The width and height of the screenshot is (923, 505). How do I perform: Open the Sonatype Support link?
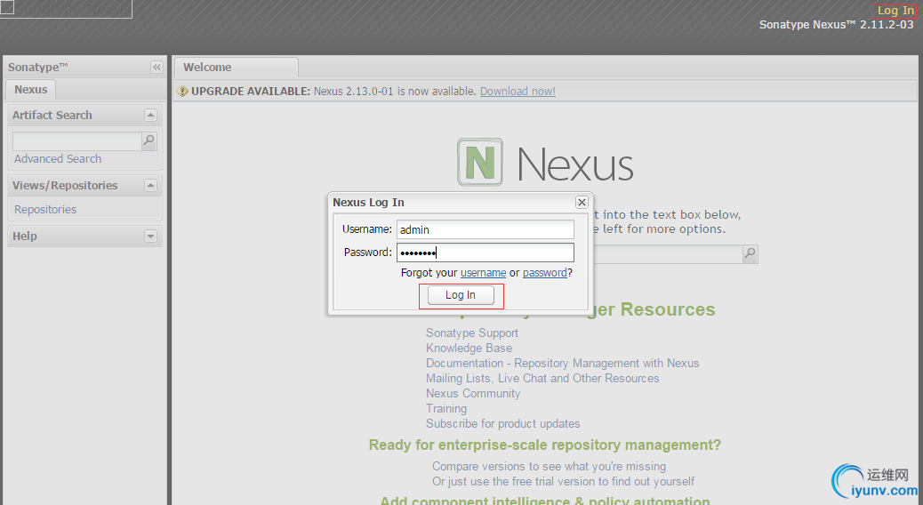click(x=472, y=333)
